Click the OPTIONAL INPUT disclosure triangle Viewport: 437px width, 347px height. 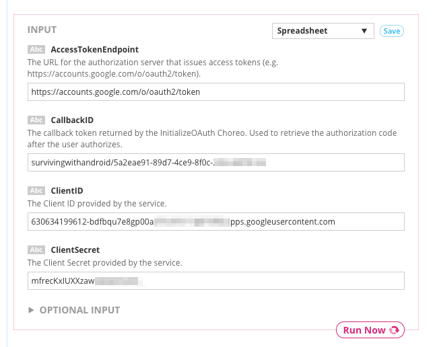[x=31, y=310]
